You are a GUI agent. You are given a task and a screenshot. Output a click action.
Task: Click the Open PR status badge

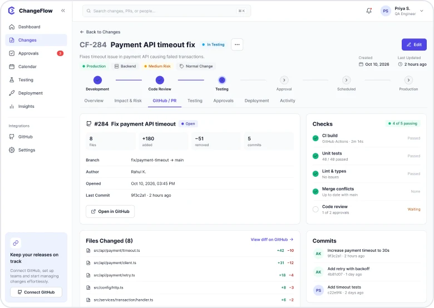[188, 124]
